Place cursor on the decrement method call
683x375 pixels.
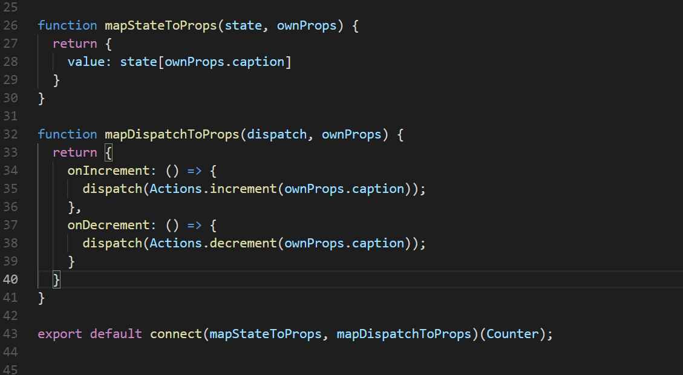[244, 243]
